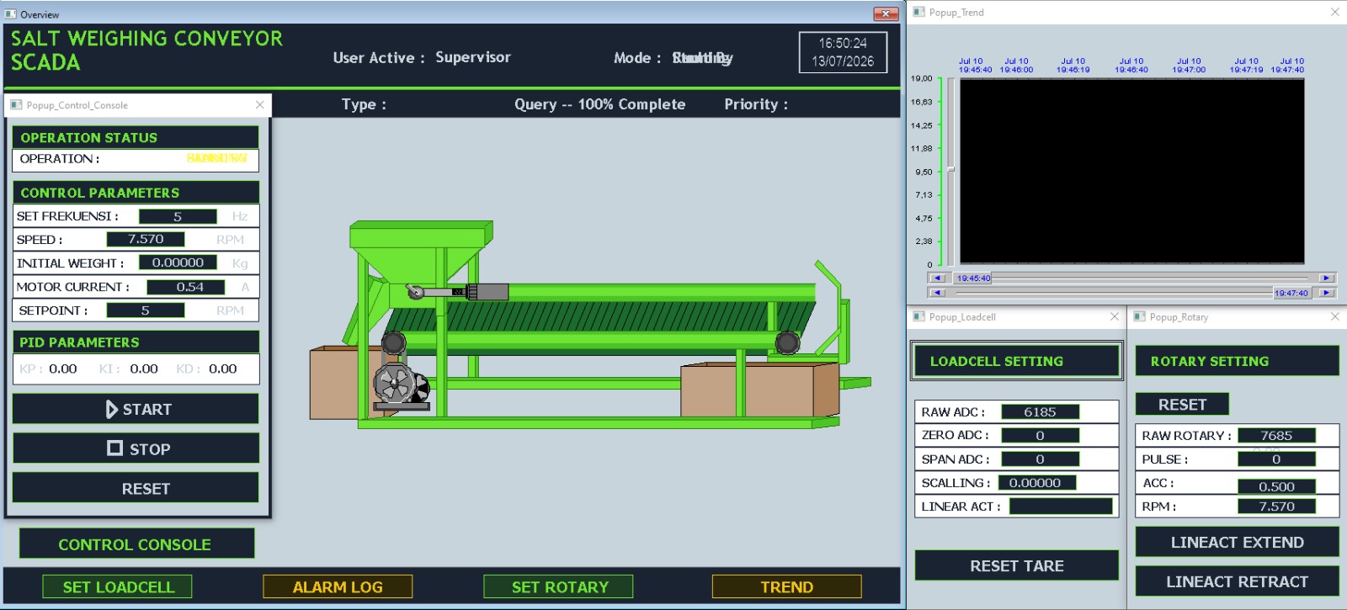Click the SPEED value field in control parameters
Image resolution: width=1347 pixels, height=610 pixels.
146,240
